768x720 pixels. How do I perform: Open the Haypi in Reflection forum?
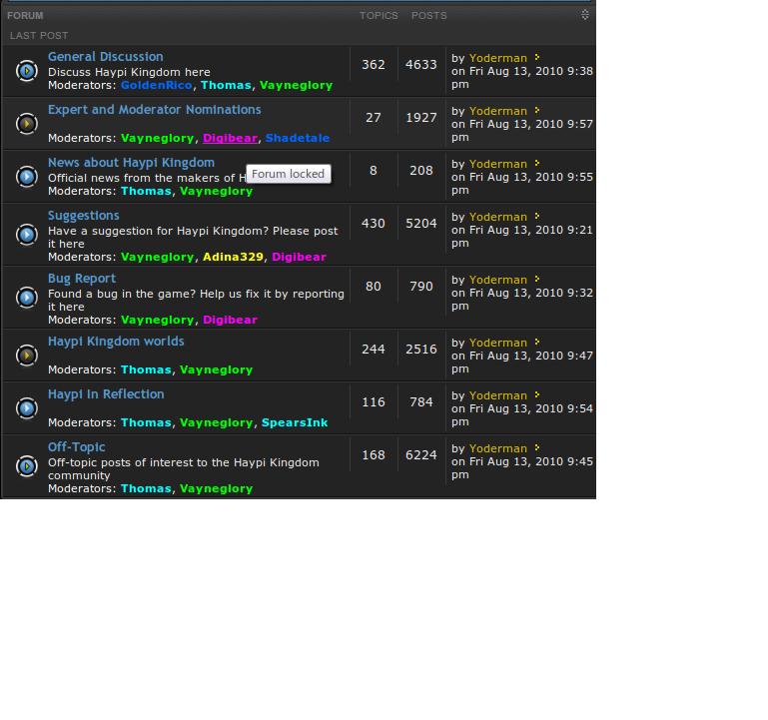point(106,394)
